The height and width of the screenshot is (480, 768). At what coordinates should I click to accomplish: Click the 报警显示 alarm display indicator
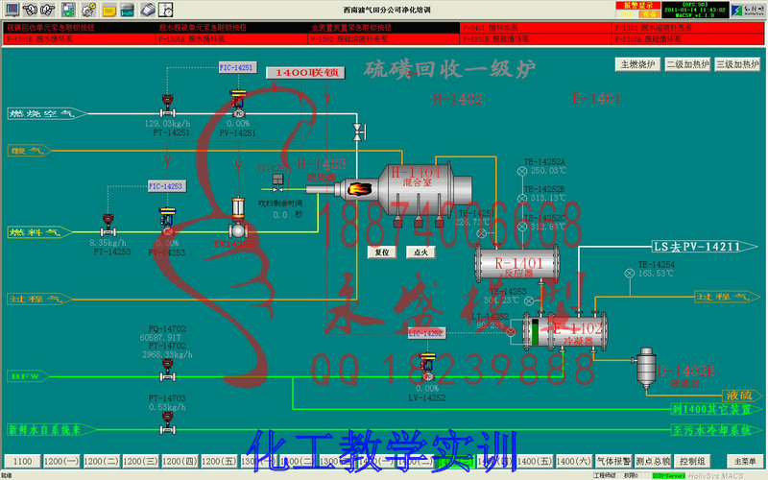click(x=638, y=6)
